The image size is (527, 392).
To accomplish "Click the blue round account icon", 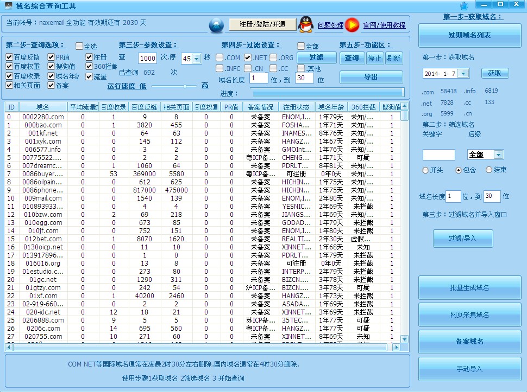I will pos(216,25).
